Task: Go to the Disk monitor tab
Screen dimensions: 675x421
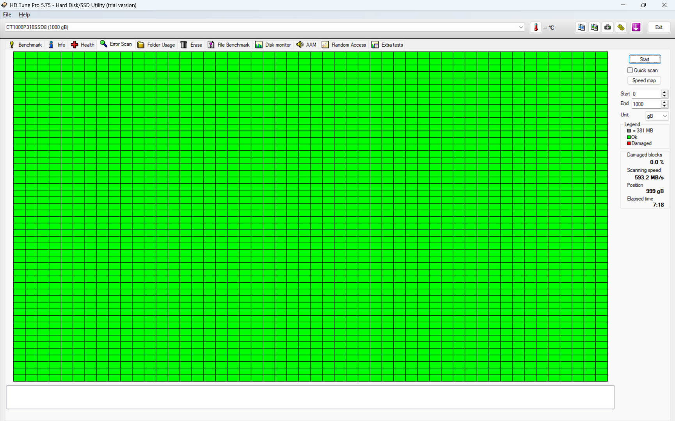Action: [x=273, y=44]
